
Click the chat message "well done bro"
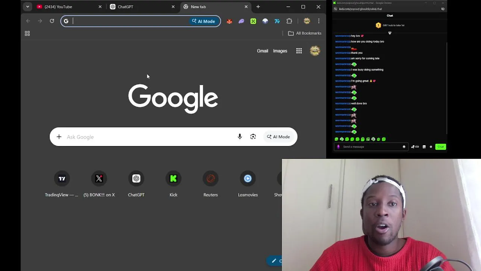point(359,104)
